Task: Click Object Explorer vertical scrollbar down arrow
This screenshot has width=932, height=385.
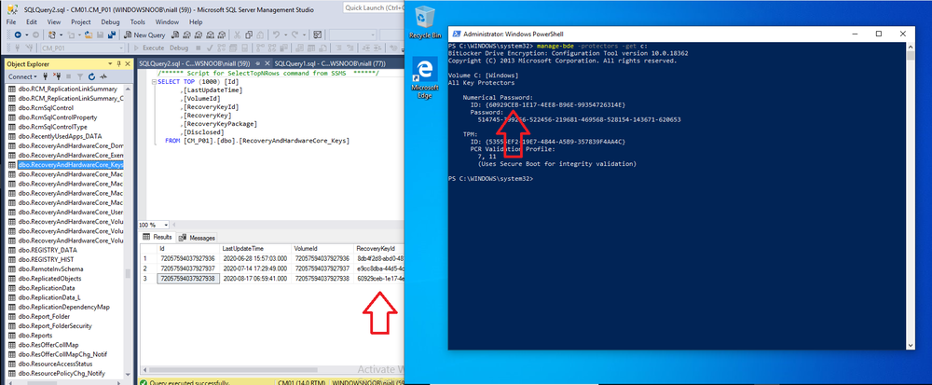Action: click(x=129, y=375)
